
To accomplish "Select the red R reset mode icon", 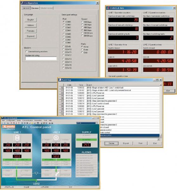I will click(x=11, y=123).
